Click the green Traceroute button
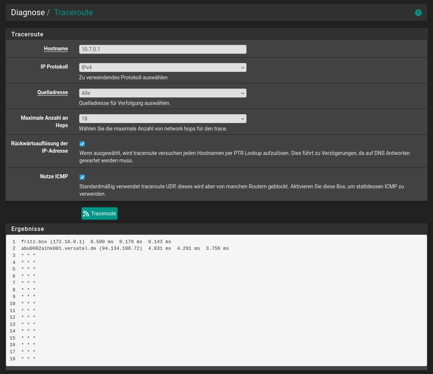Screen dimensions: 433x374 click(100, 214)
